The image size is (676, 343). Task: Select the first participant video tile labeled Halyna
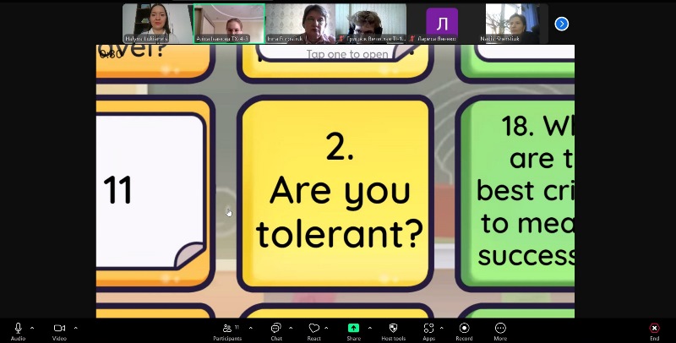pyautogui.click(x=157, y=24)
